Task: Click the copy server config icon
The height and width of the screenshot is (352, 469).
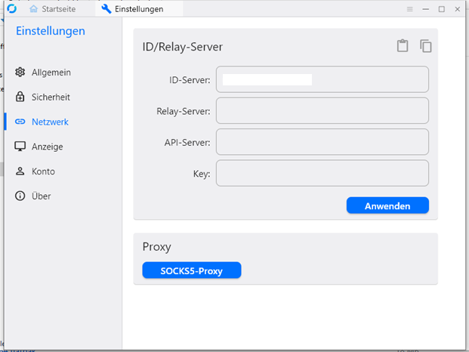Action: (x=426, y=46)
